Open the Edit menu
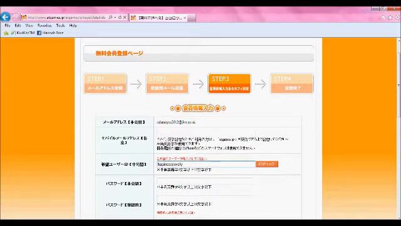 point(18,25)
